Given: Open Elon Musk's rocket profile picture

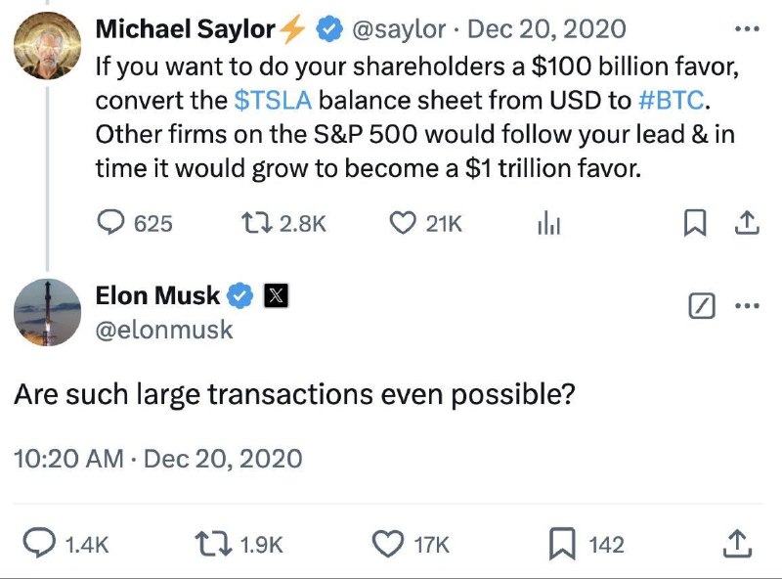Looking at the screenshot, I should click(x=47, y=312).
